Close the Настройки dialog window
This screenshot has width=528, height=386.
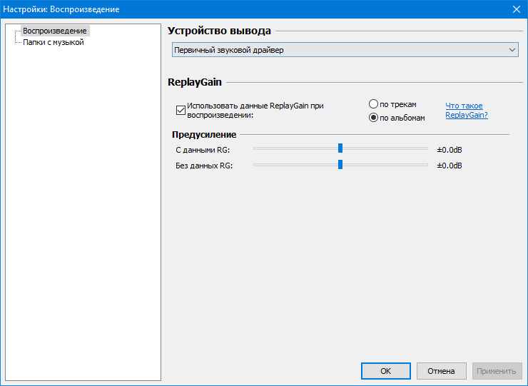(516, 9)
